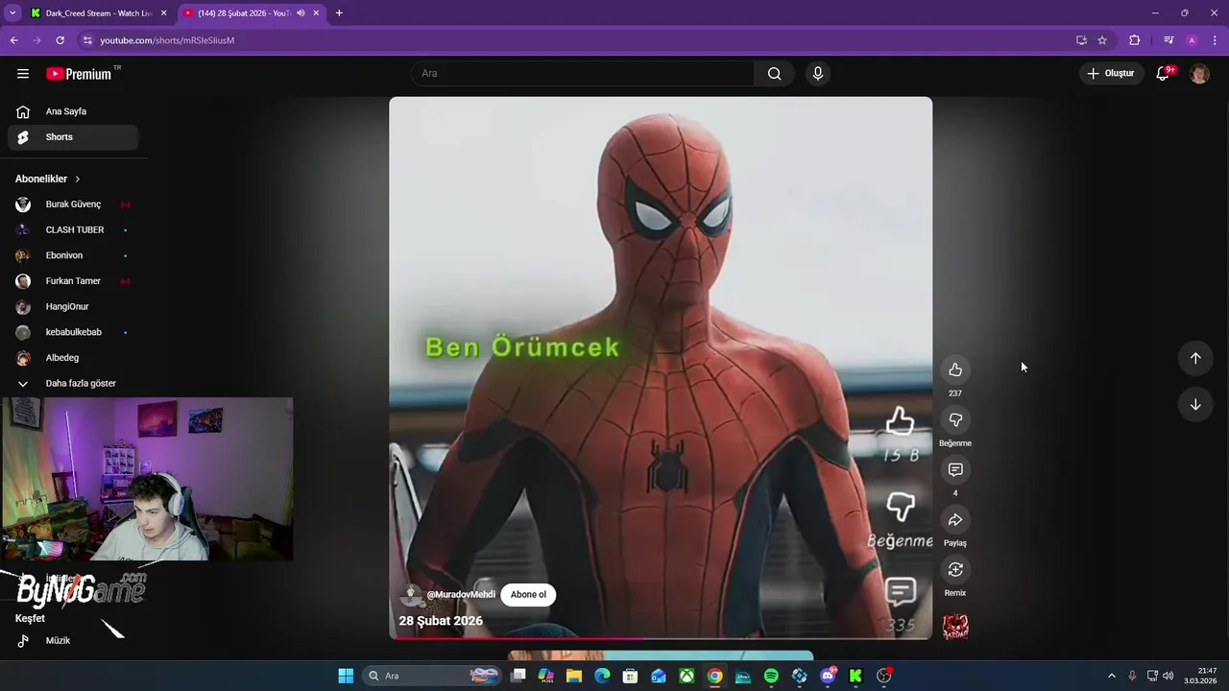Click the search magnifier button

(x=774, y=74)
